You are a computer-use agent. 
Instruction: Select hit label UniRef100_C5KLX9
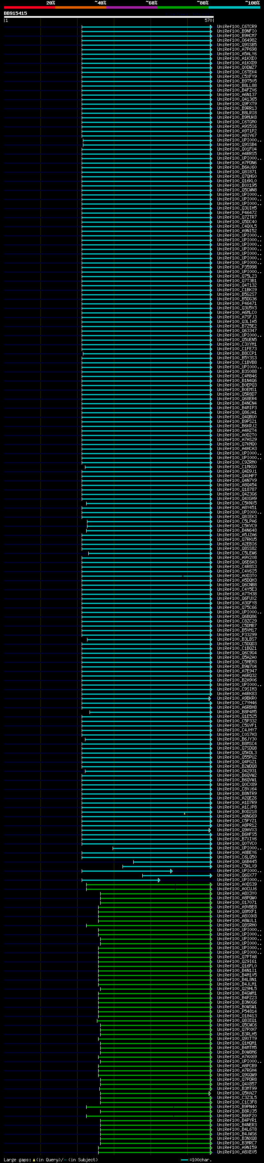pyautogui.click(x=236, y=866)
